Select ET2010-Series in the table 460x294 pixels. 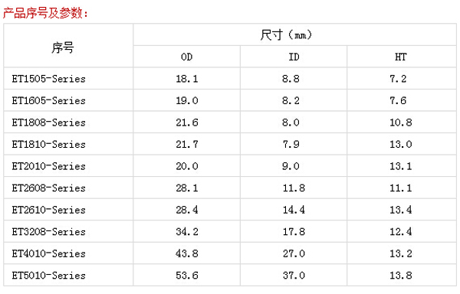[x=49, y=166]
